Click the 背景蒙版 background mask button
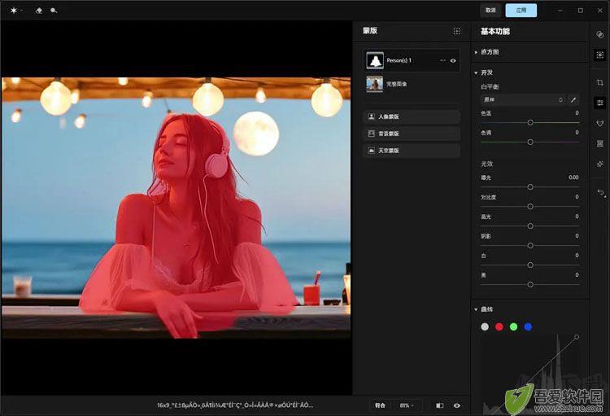The width and height of the screenshot is (610, 416). [412, 134]
